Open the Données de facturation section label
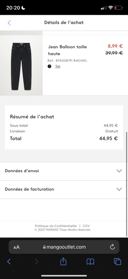 point(29,189)
